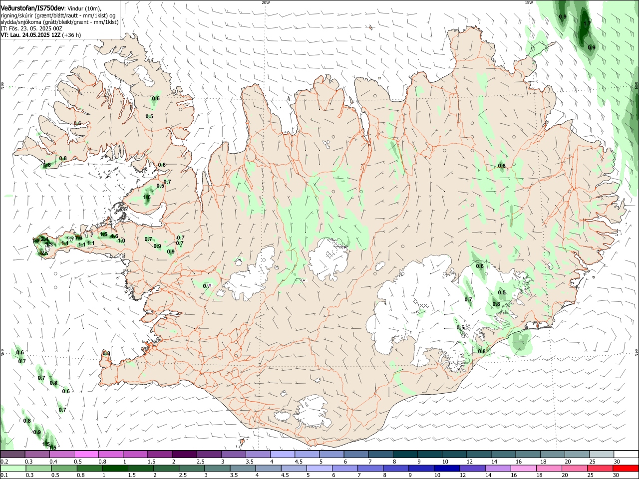The height and width of the screenshot is (479, 639).
Task: Click the legend label 0.1 under the rain scale
Action: (4, 476)
